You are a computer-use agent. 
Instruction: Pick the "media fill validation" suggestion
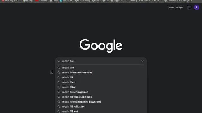coord(101,107)
